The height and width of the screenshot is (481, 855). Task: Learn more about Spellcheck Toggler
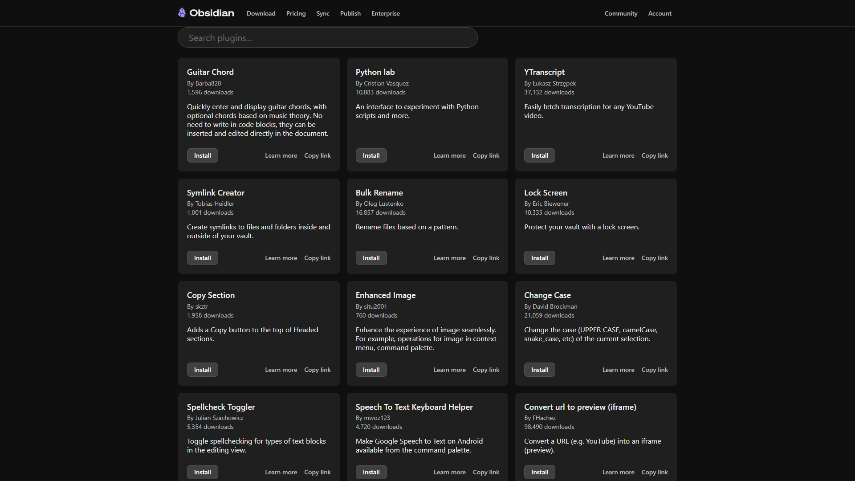tap(281, 472)
